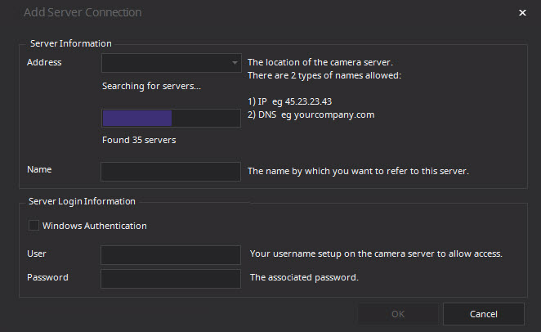Image resolution: width=541 pixels, height=332 pixels.
Task: Focus the User input field
Action: 171,254
